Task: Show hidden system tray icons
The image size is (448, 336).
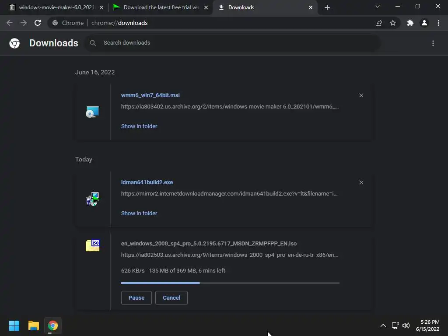Action: pos(383,325)
